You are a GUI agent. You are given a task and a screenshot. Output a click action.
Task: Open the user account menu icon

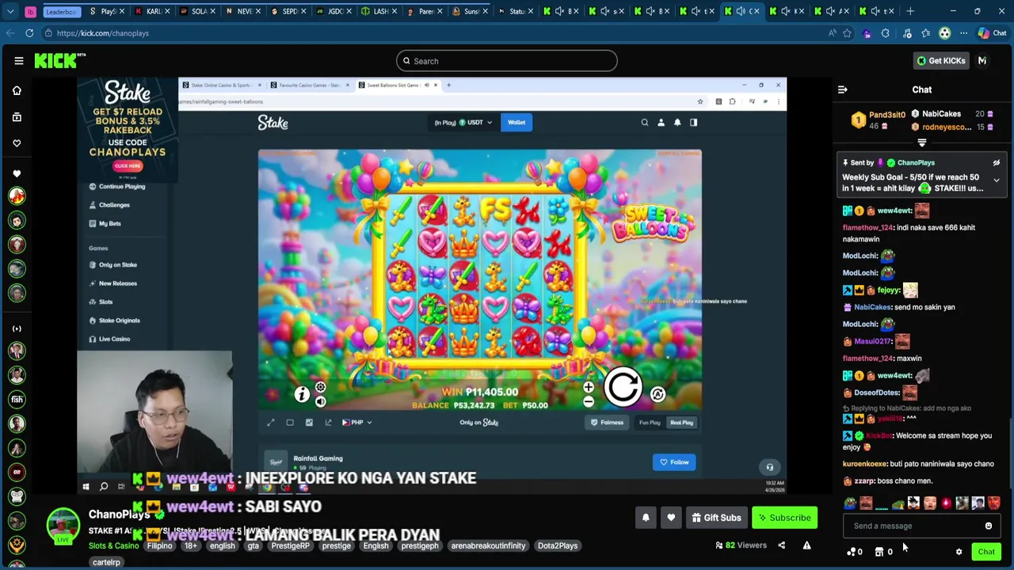coord(982,61)
